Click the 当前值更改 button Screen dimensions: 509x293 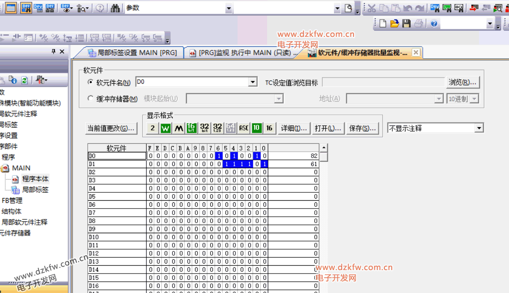coord(111,128)
